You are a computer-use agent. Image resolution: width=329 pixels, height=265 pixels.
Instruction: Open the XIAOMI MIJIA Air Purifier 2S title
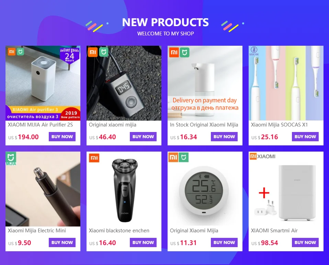pyautogui.click(x=40, y=125)
